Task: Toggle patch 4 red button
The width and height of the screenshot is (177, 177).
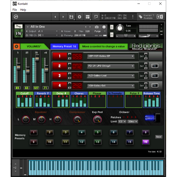Action: [x=60, y=86]
